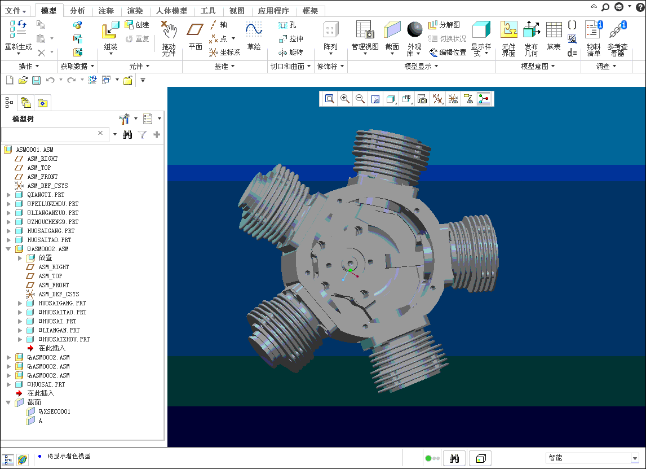
Task: Click the Revolve (旋转) tool icon
Action: (x=282, y=52)
